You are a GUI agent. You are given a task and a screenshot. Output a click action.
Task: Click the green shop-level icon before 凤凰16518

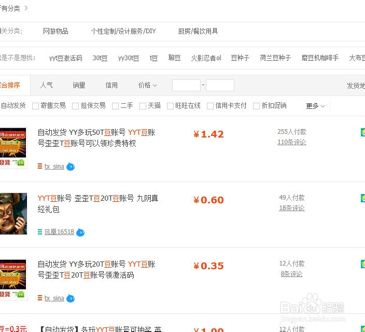(40, 232)
